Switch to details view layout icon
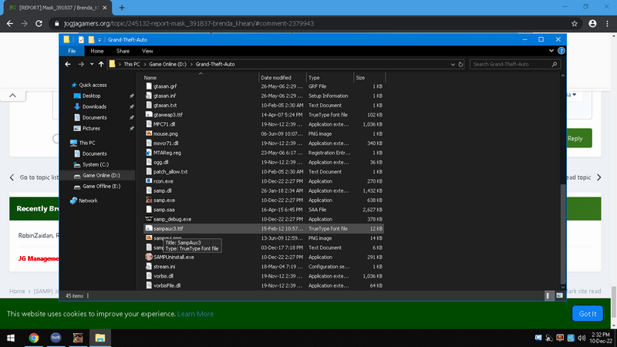The width and height of the screenshot is (617, 347). click(x=548, y=295)
